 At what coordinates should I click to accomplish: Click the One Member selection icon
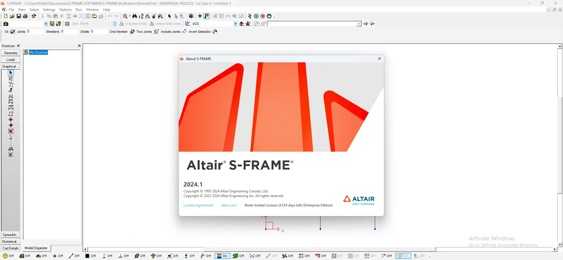tap(132, 32)
